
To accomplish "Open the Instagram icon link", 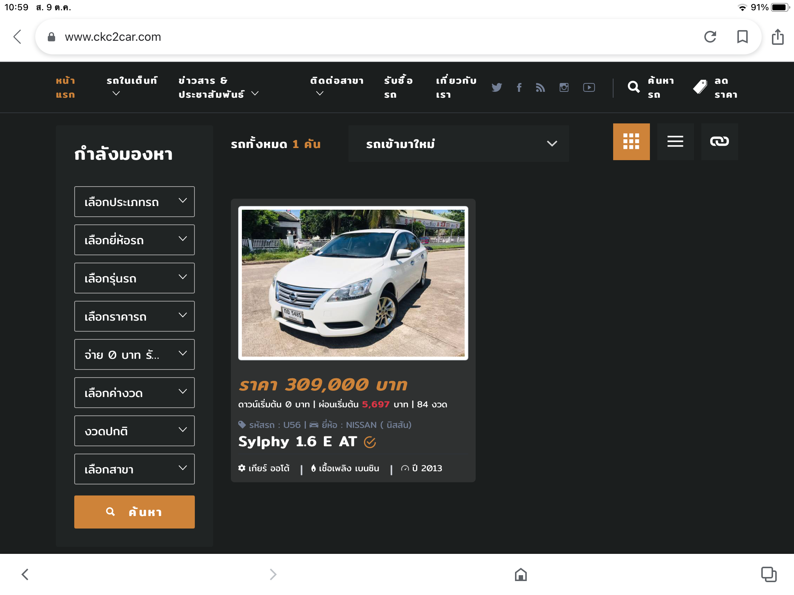I will coord(564,87).
